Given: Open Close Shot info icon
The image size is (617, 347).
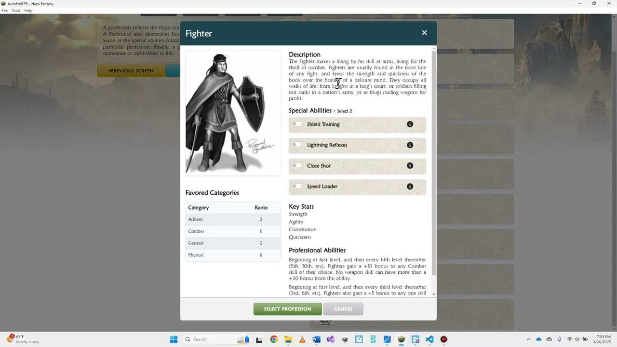Looking at the screenshot, I should (x=410, y=166).
